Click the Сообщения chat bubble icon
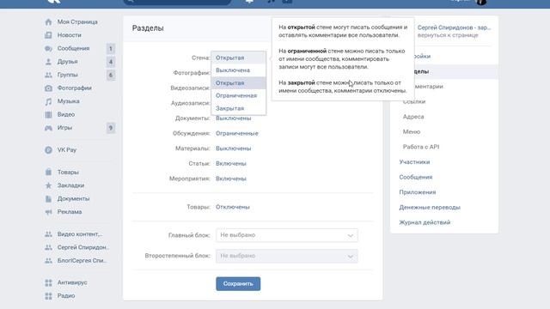Viewport: 550px width, 309px height. pyautogui.click(x=48, y=49)
